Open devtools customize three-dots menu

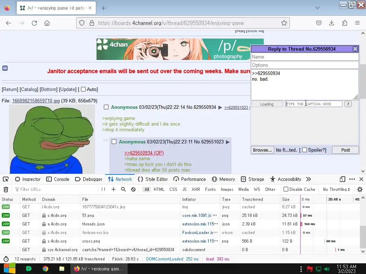pos(352,179)
